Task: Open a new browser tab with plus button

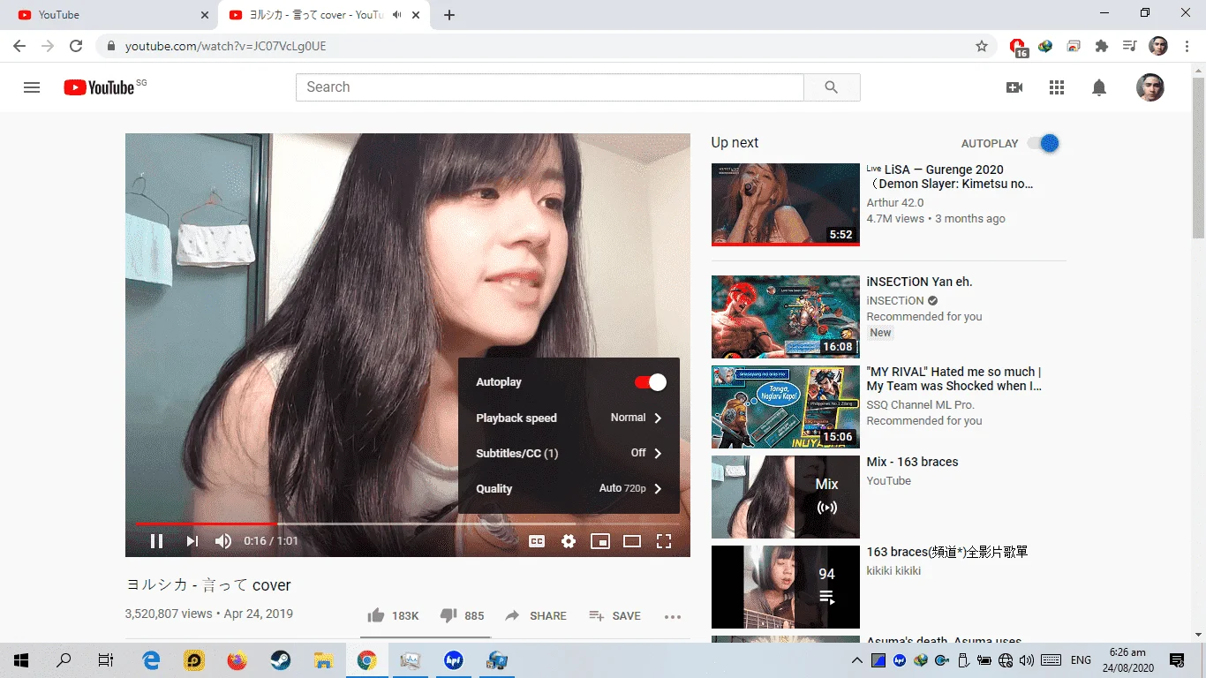Action: pos(449,15)
